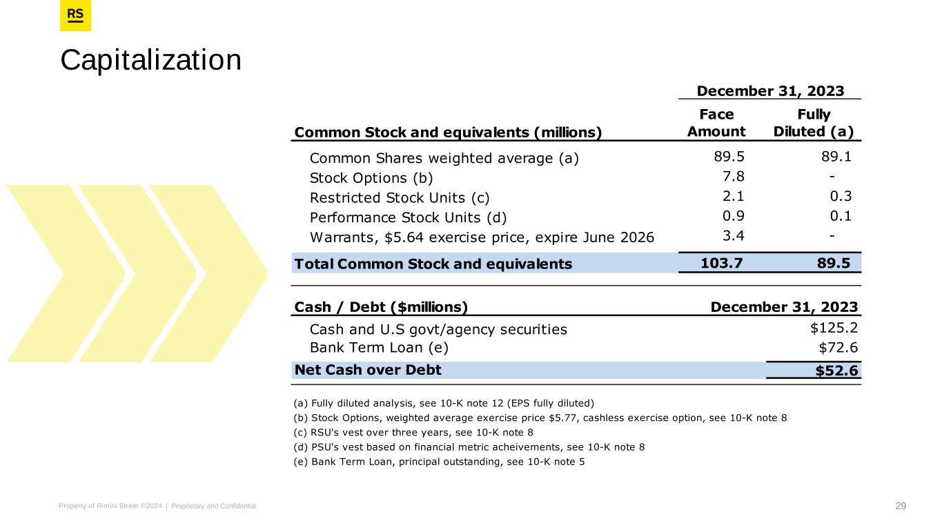Click the Capitalization slide title

(x=151, y=60)
